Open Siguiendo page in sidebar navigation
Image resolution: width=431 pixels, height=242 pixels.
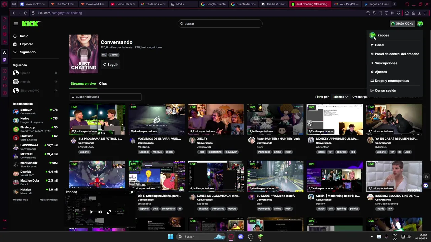[x=28, y=52]
